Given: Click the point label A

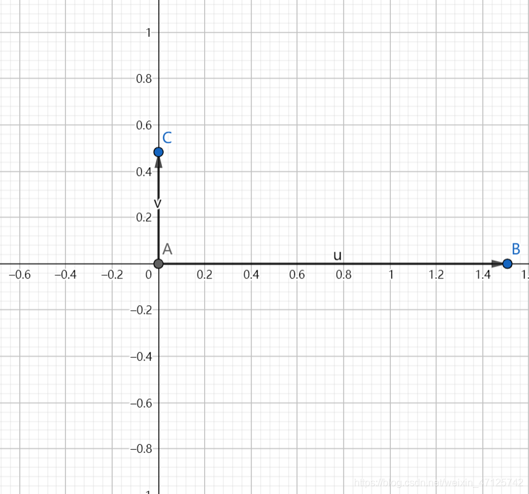Looking at the screenshot, I should pyautogui.click(x=167, y=250).
